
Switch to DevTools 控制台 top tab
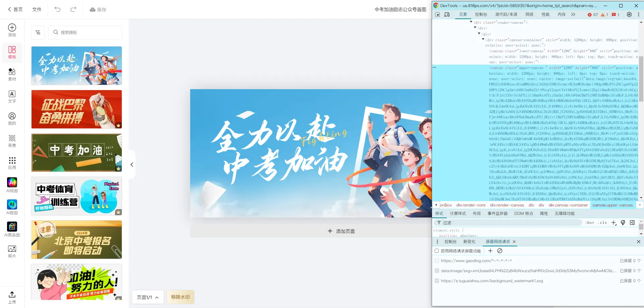click(x=481, y=14)
